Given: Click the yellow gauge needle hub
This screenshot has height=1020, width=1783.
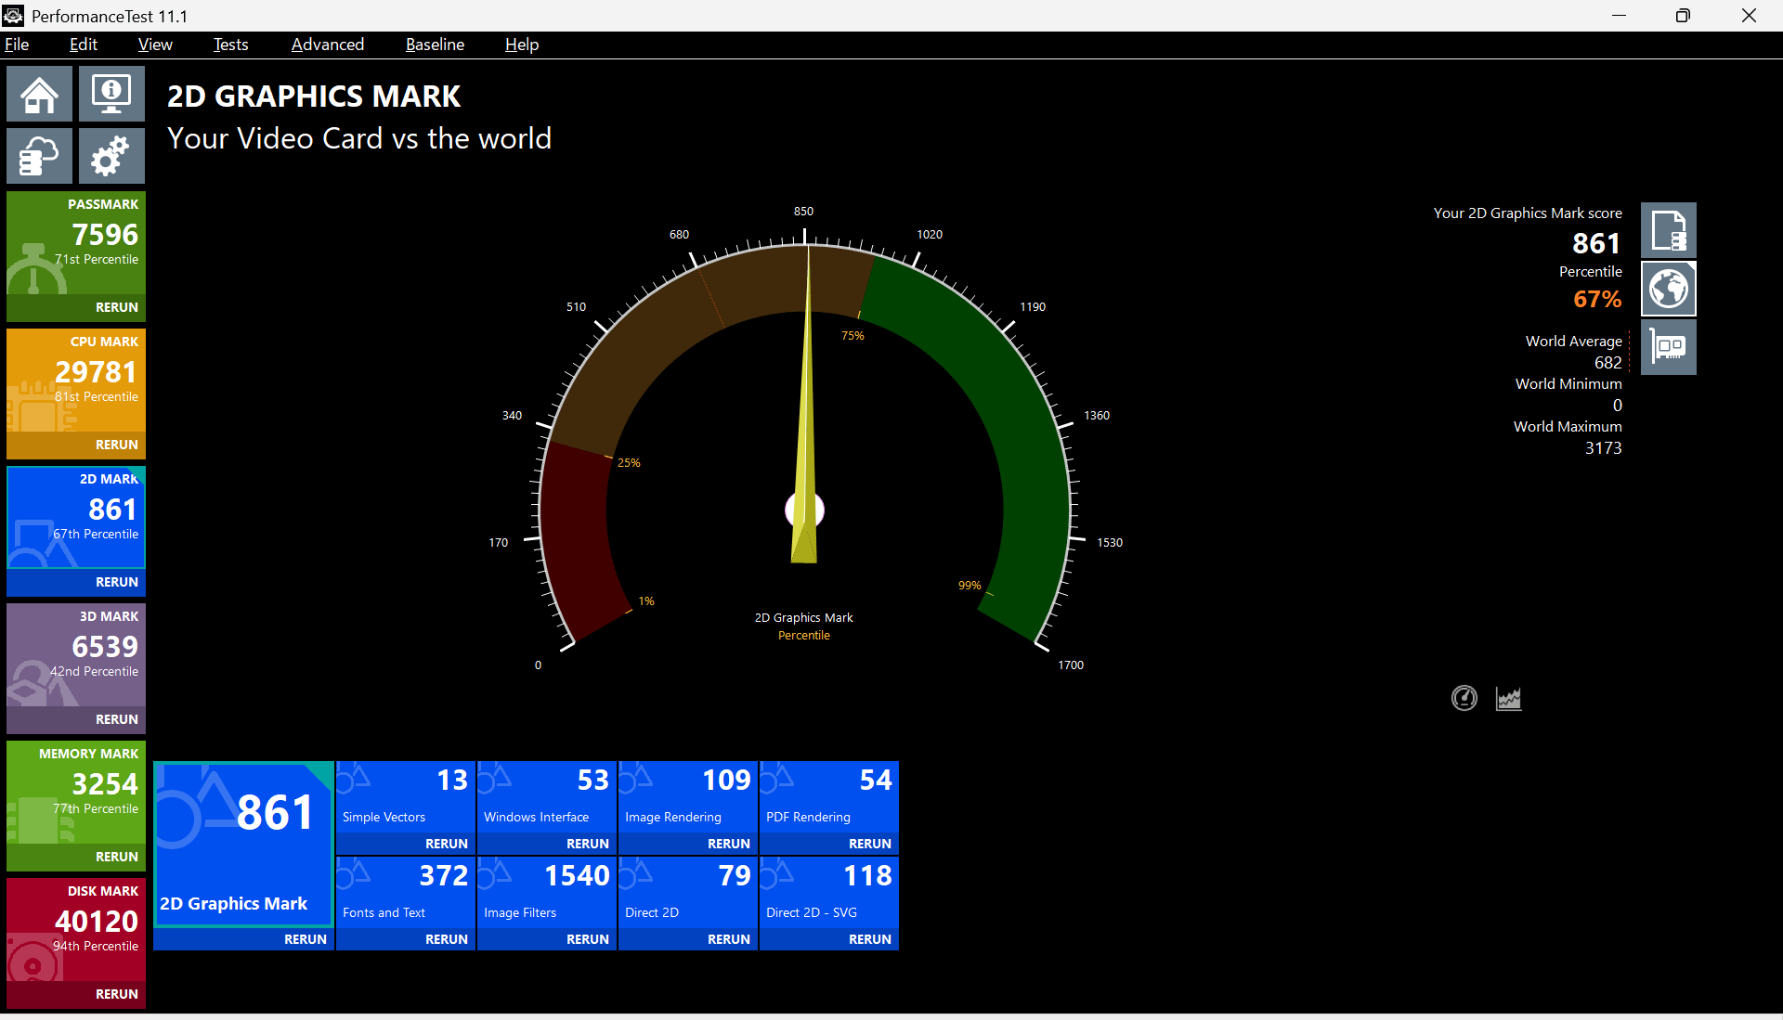Looking at the screenshot, I should [x=804, y=510].
